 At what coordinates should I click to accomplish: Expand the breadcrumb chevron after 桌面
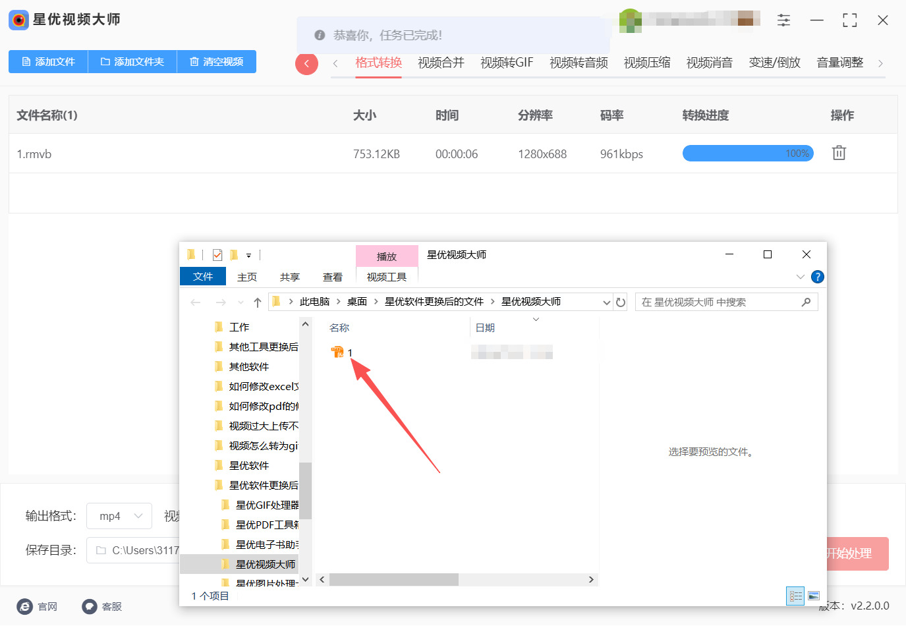tap(376, 301)
